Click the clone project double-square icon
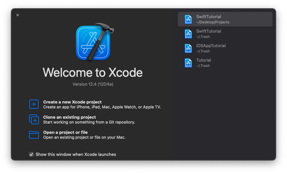The height and width of the screenshot is (174, 287). coord(34,119)
